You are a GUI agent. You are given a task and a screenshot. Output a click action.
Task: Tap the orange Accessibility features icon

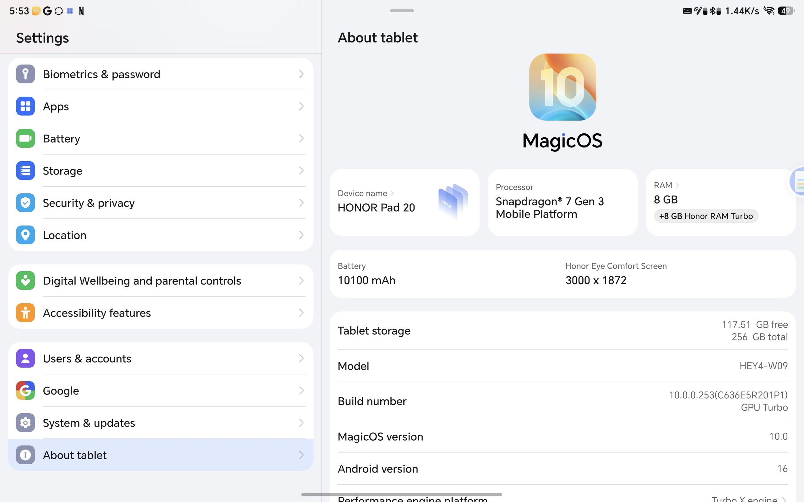25,313
